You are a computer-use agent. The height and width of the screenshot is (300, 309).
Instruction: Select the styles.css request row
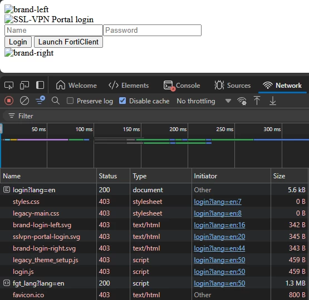(155, 202)
